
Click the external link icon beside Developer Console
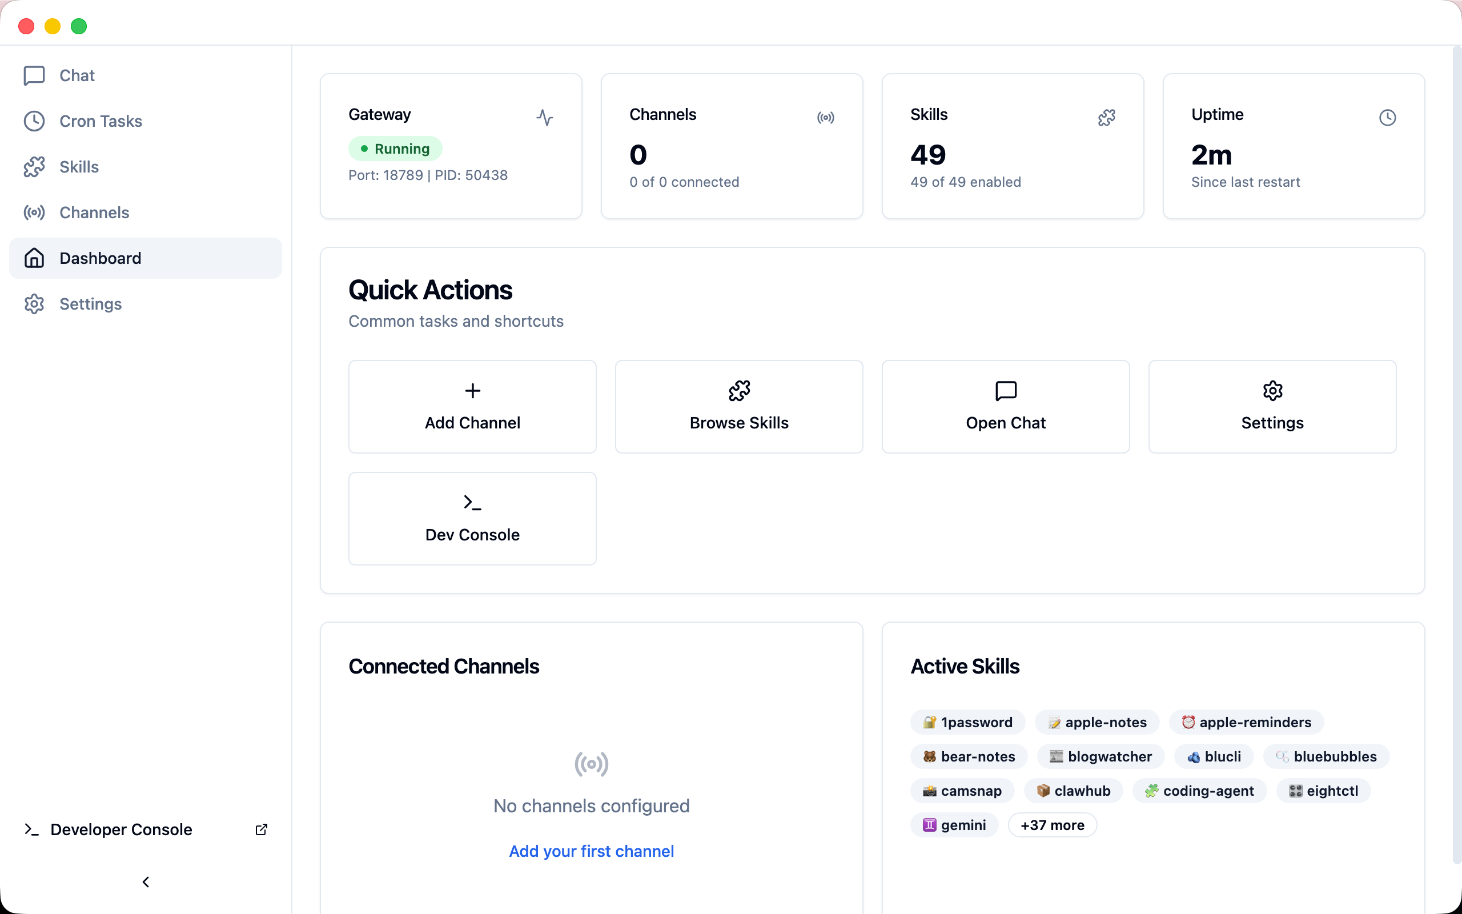click(261, 829)
